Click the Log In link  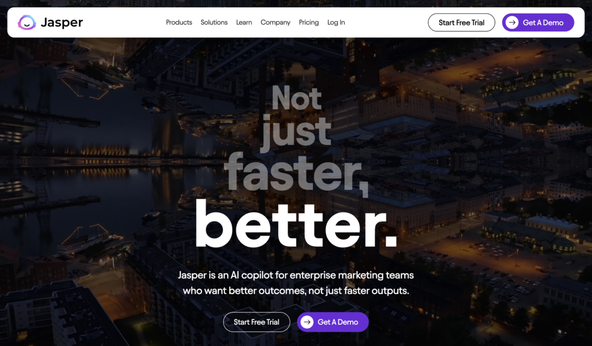(336, 22)
